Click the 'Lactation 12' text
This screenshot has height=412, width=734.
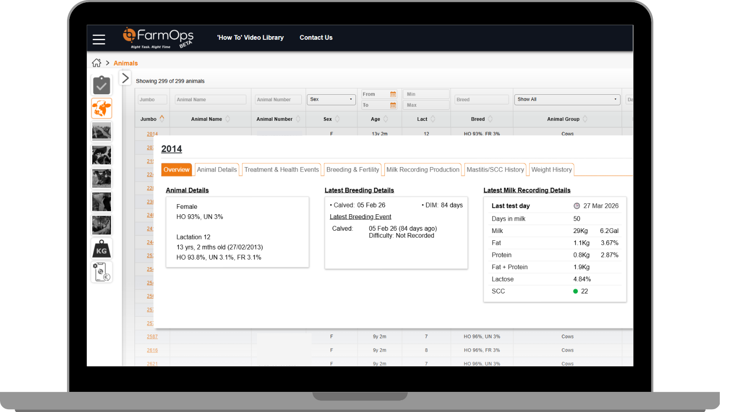pyautogui.click(x=194, y=237)
